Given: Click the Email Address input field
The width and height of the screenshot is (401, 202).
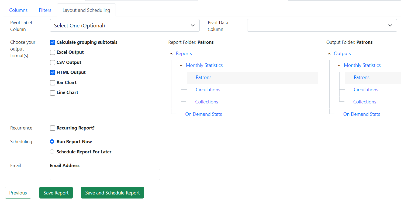Looking at the screenshot, I should [105, 174].
